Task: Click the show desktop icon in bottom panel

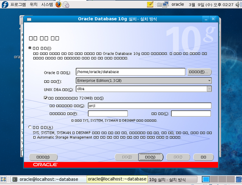Action: [x=3, y=179]
